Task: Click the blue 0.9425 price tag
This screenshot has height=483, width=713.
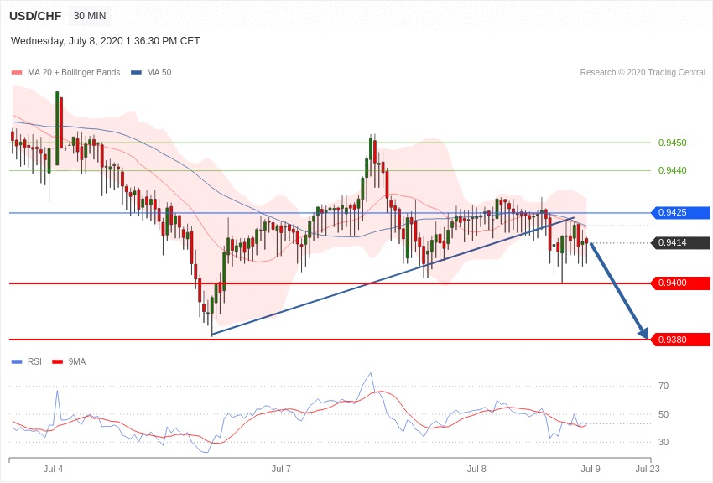Action: pyautogui.click(x=679, y=213)
